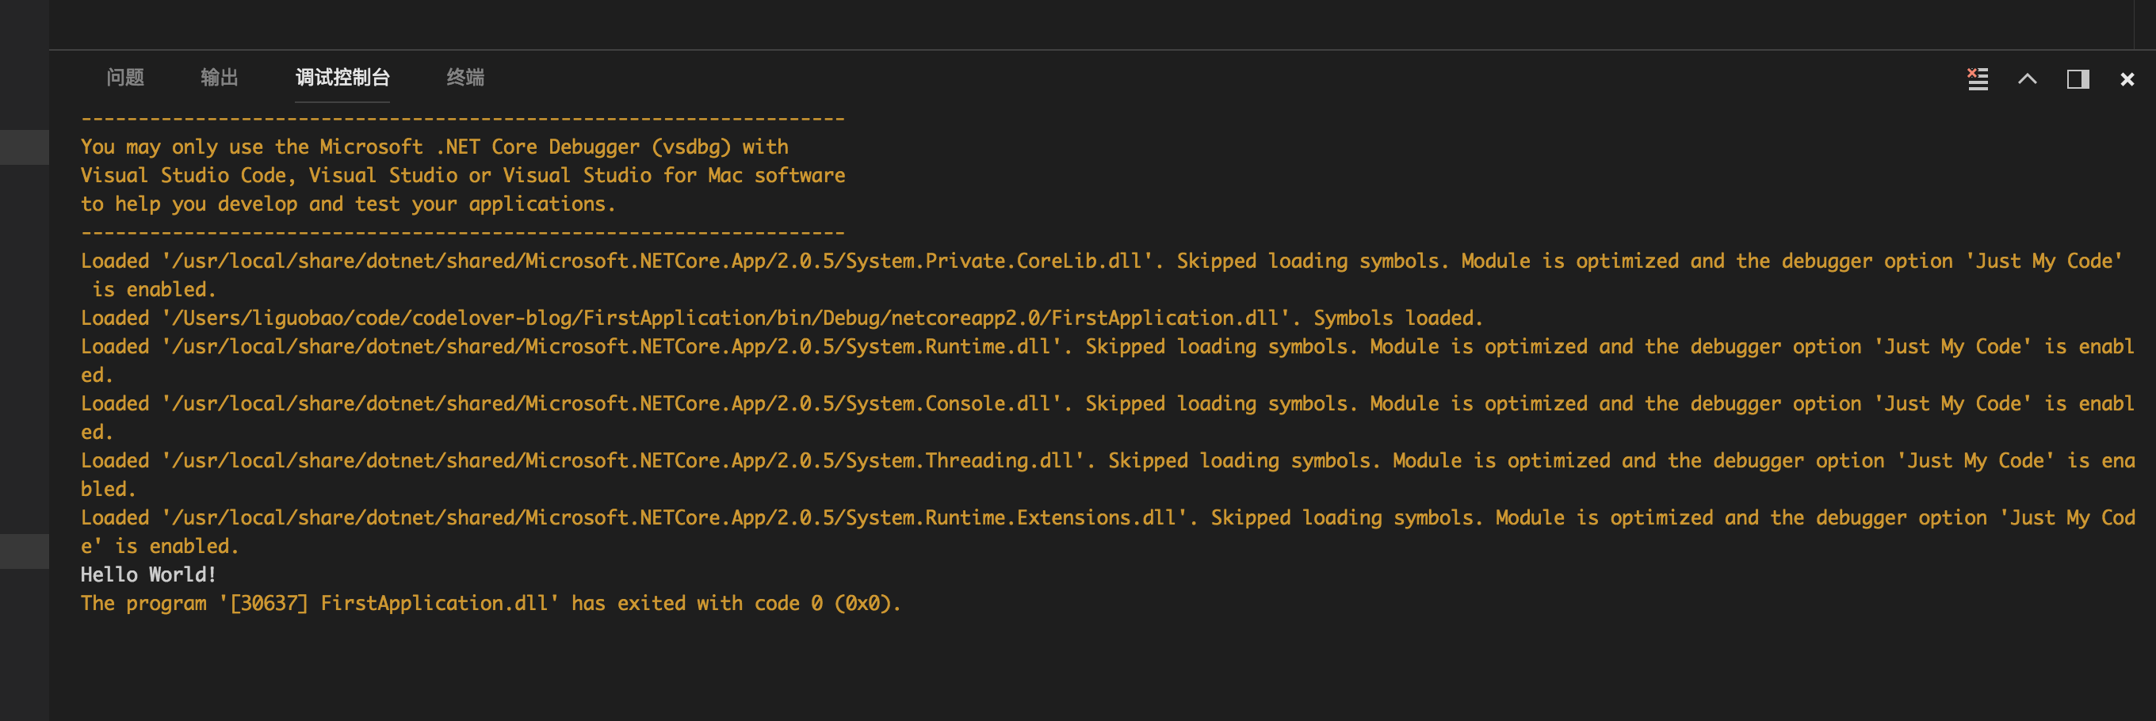This screenshot has width=2156, height=721.
Task: Clear the debug console output
Action: click(x=1978, y=78)
